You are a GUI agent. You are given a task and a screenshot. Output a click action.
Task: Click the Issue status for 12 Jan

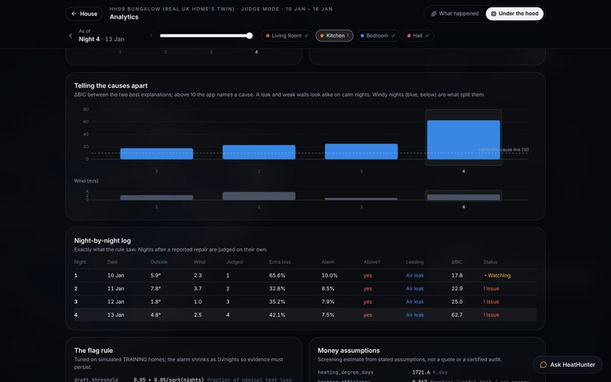pos(491,302)
